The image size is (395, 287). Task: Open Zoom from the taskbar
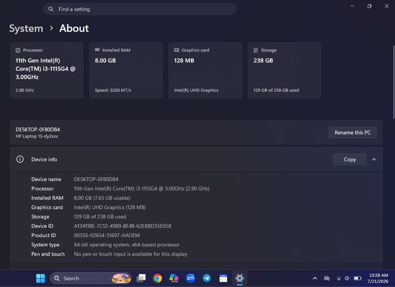(x=190, y=278)
